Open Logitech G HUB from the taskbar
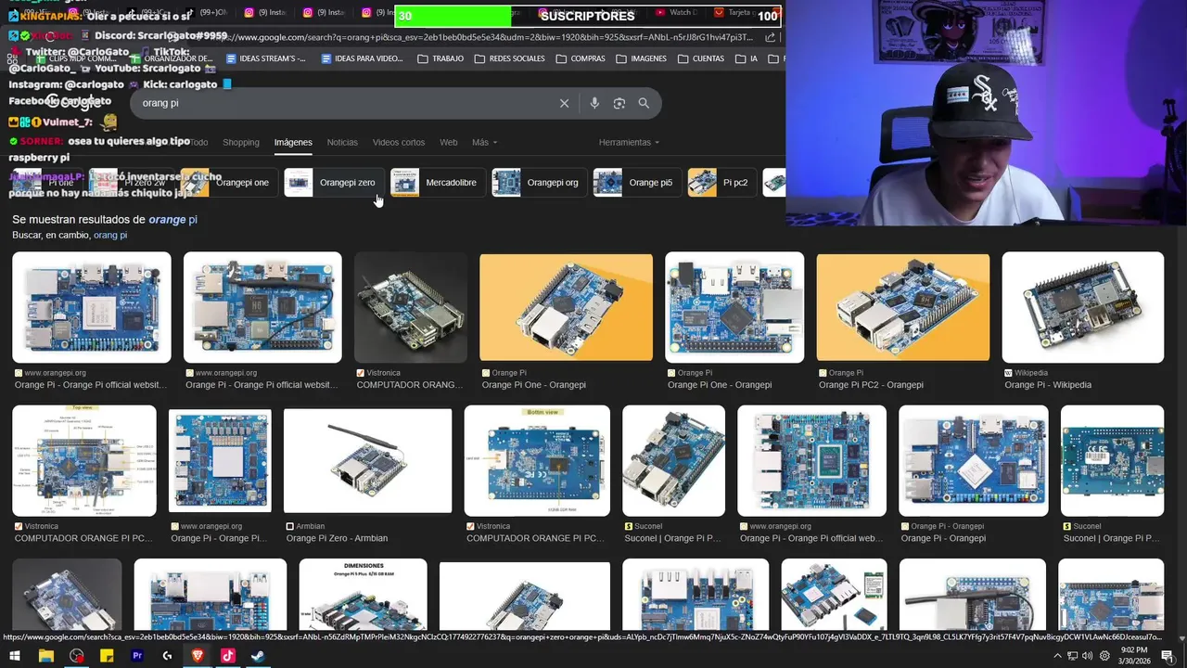The height and width of the screenshot is (668, 1187). (x=167, y=656)
